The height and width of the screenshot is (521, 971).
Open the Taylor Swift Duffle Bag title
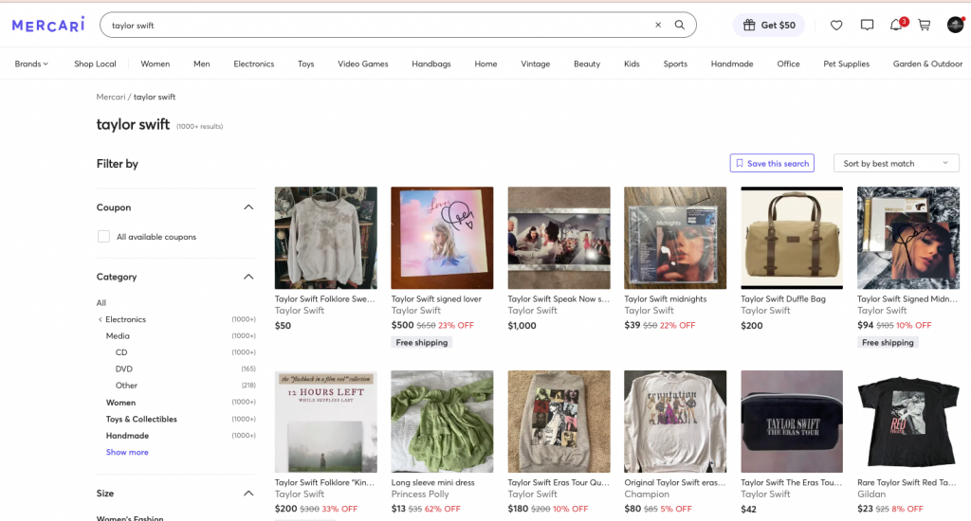coord(782,298)
